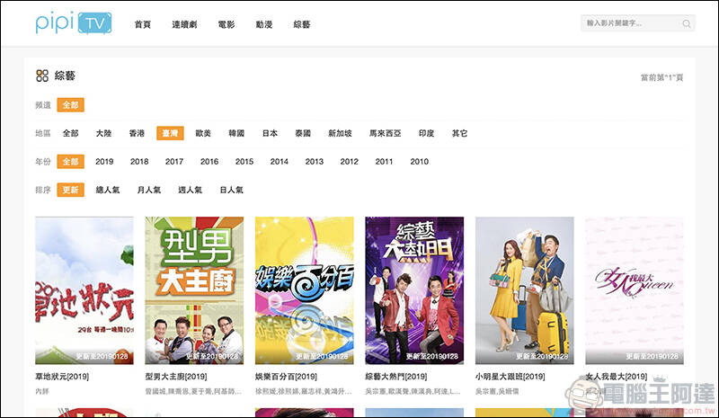Click the title 女人我最大[2019]
Image resolution: width=719 pixels, height=418 pixels.
tap(617, 377)
